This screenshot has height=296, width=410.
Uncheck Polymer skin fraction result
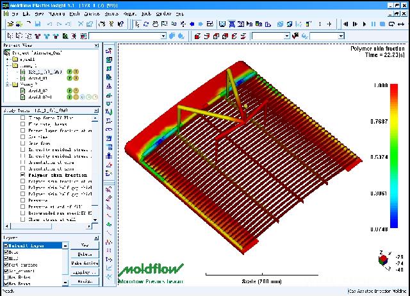(x=23, y=175)
